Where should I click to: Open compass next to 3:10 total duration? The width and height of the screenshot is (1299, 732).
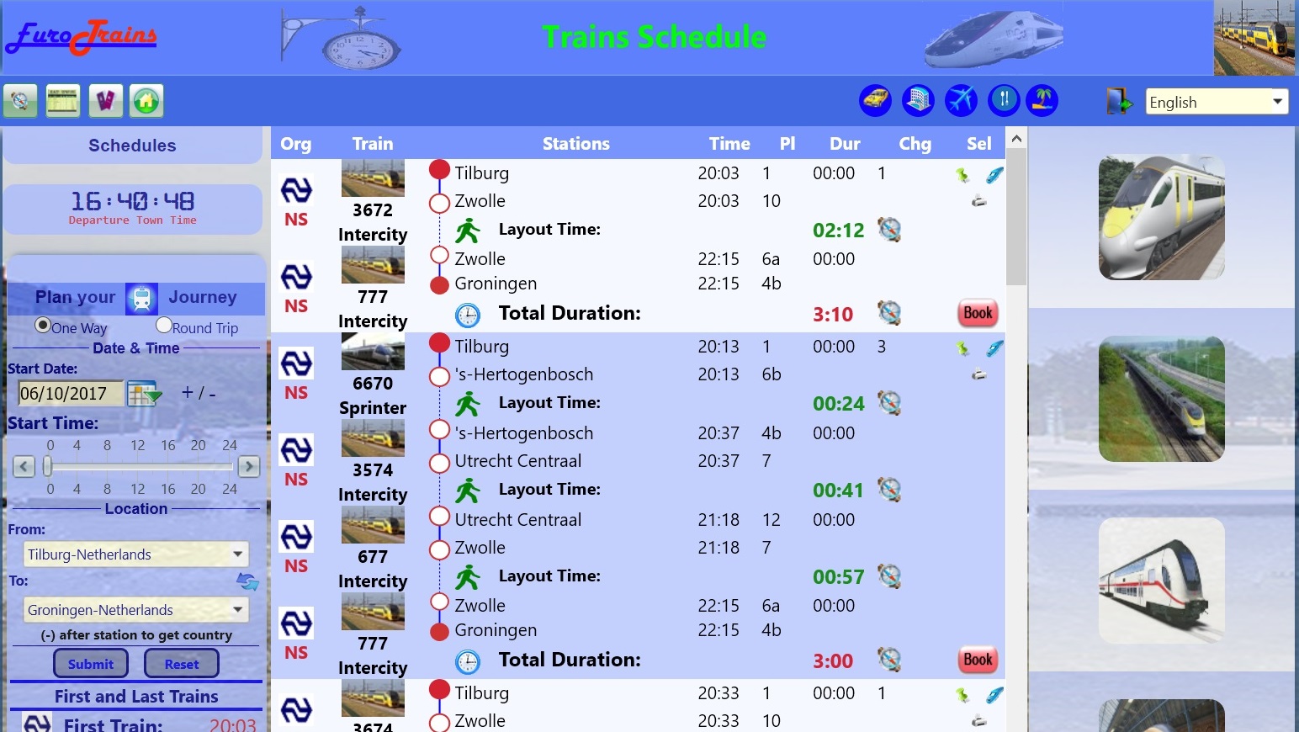click(x=889, y=313)
